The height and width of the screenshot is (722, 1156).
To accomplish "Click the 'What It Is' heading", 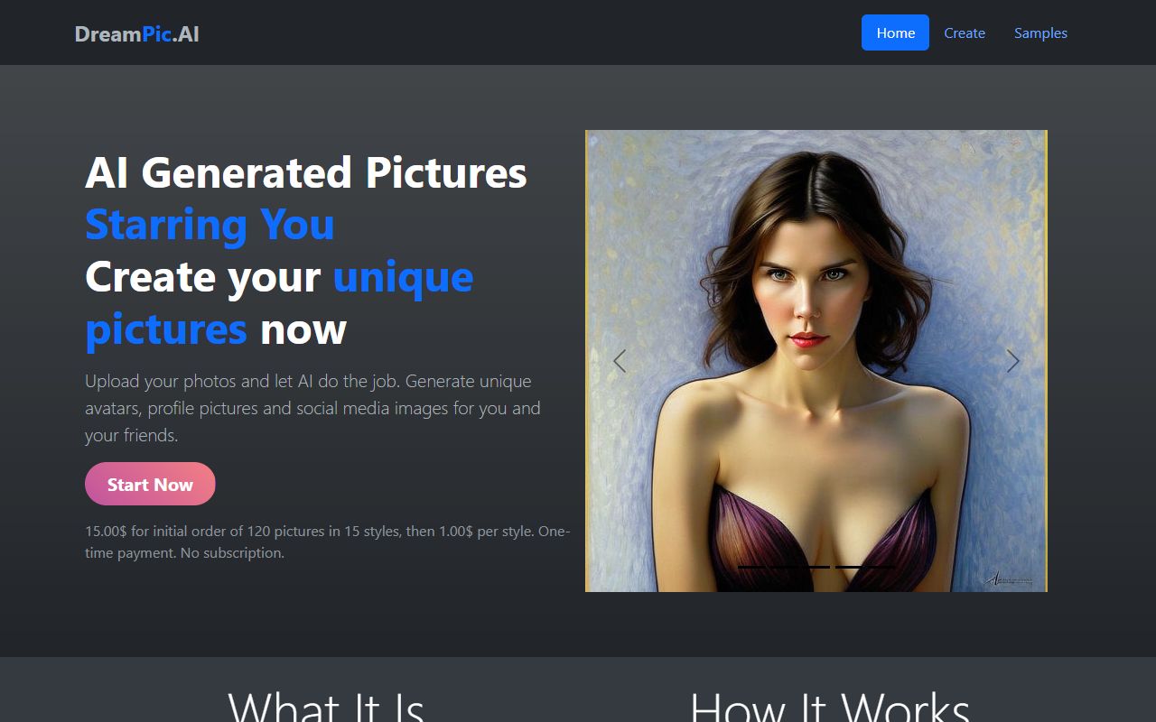I will 325,708.
